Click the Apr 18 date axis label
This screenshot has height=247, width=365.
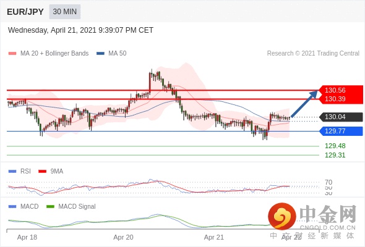click(27, 237)
